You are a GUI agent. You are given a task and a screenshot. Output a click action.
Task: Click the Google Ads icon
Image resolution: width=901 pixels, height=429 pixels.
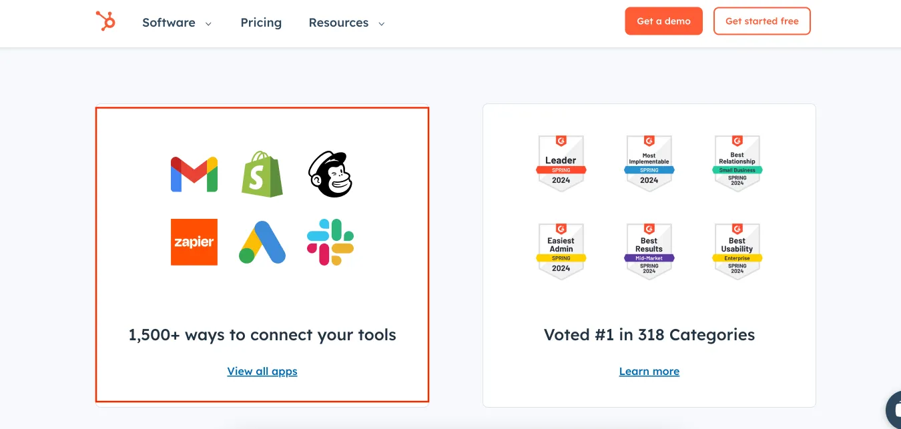point(262,242)
